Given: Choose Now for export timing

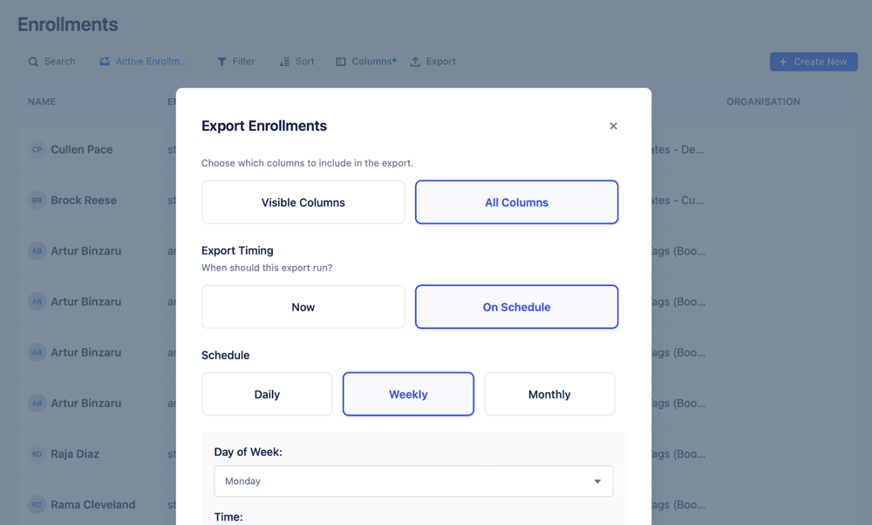Looking at the screenshot, I should [x=303, y=306].
